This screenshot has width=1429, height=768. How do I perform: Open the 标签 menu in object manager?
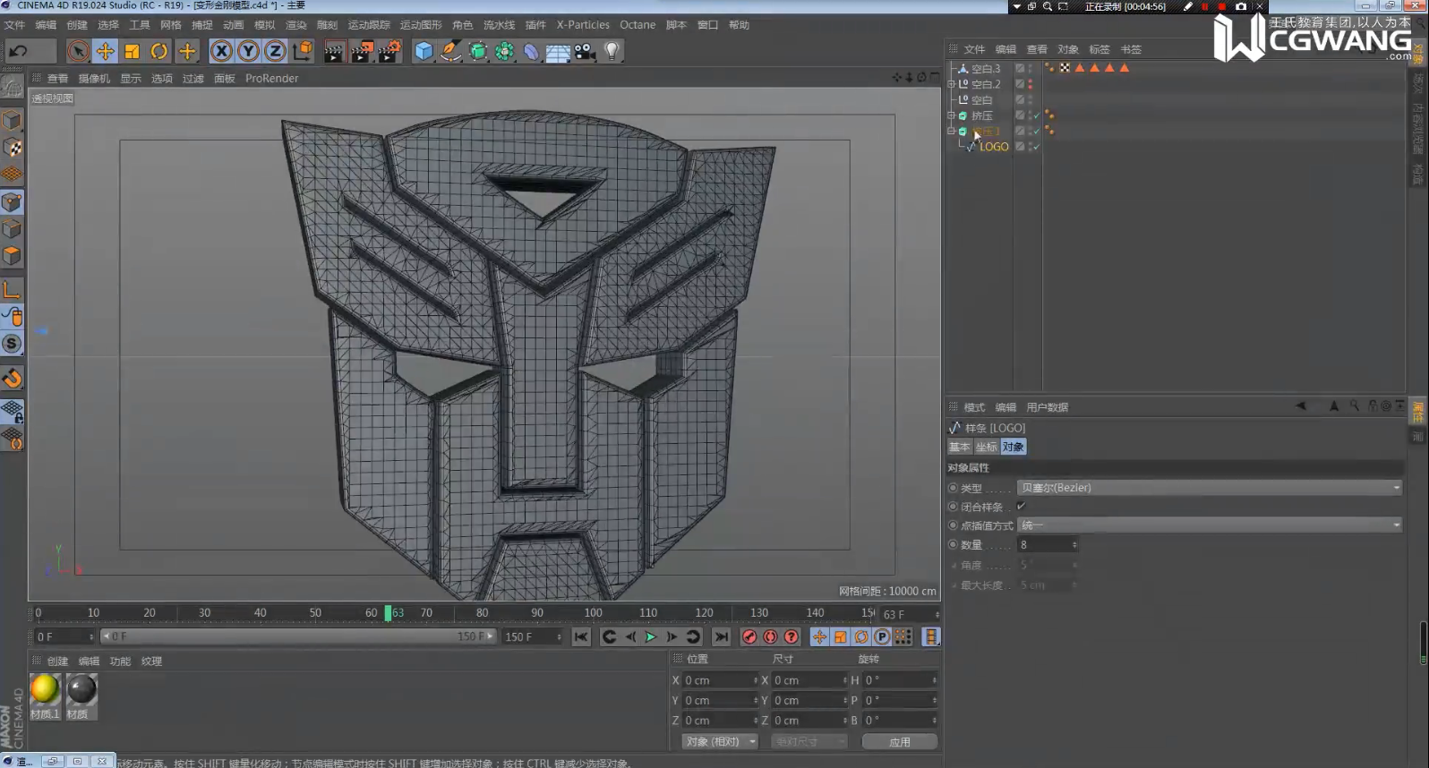coord(1100,49)
